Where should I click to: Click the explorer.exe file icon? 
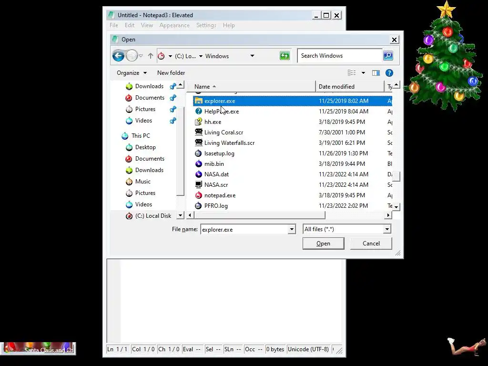[198, 101]
